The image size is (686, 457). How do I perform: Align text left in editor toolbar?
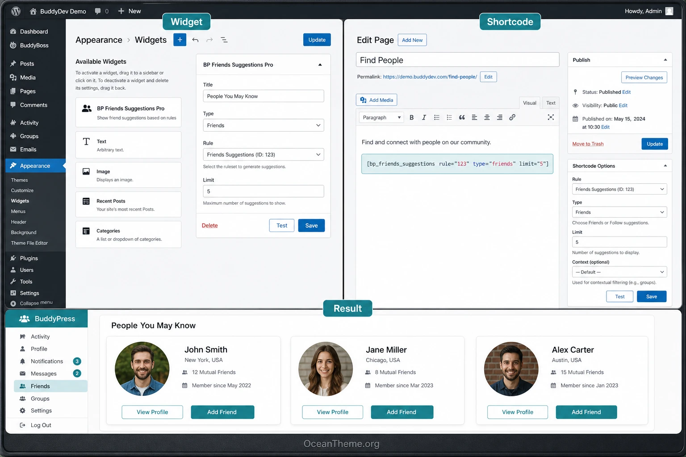click(x=474, y=117)
